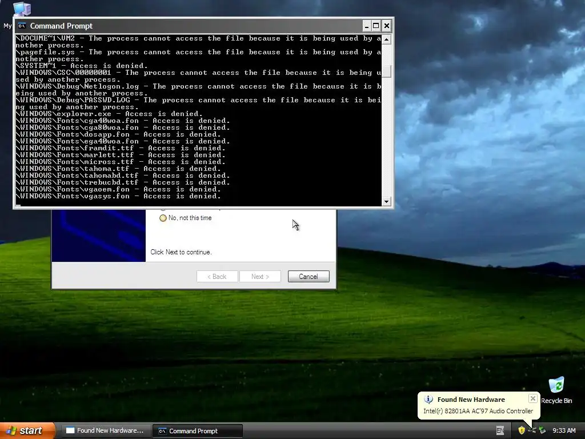This screenshot has width=585, height=439.
Task: Click the info icon in the balloon
Action: point(428,400)
